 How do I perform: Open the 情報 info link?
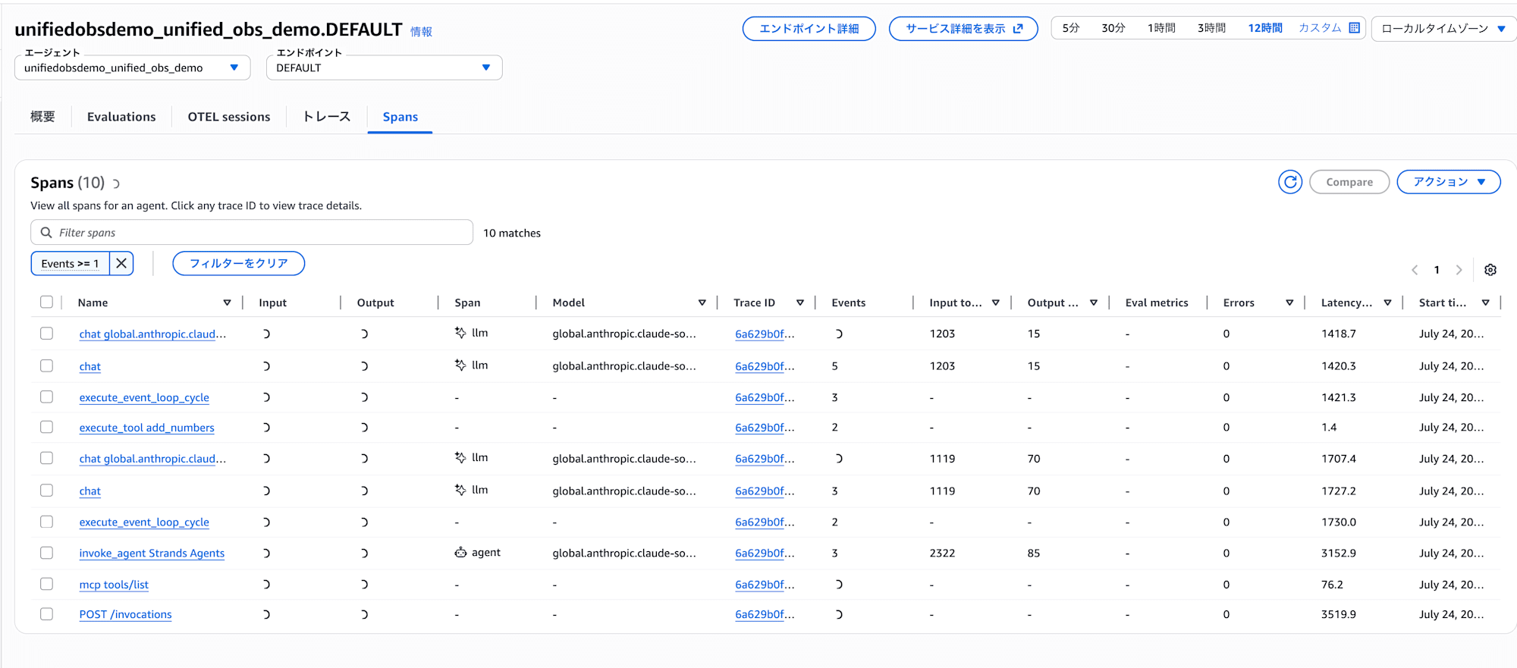421,32
